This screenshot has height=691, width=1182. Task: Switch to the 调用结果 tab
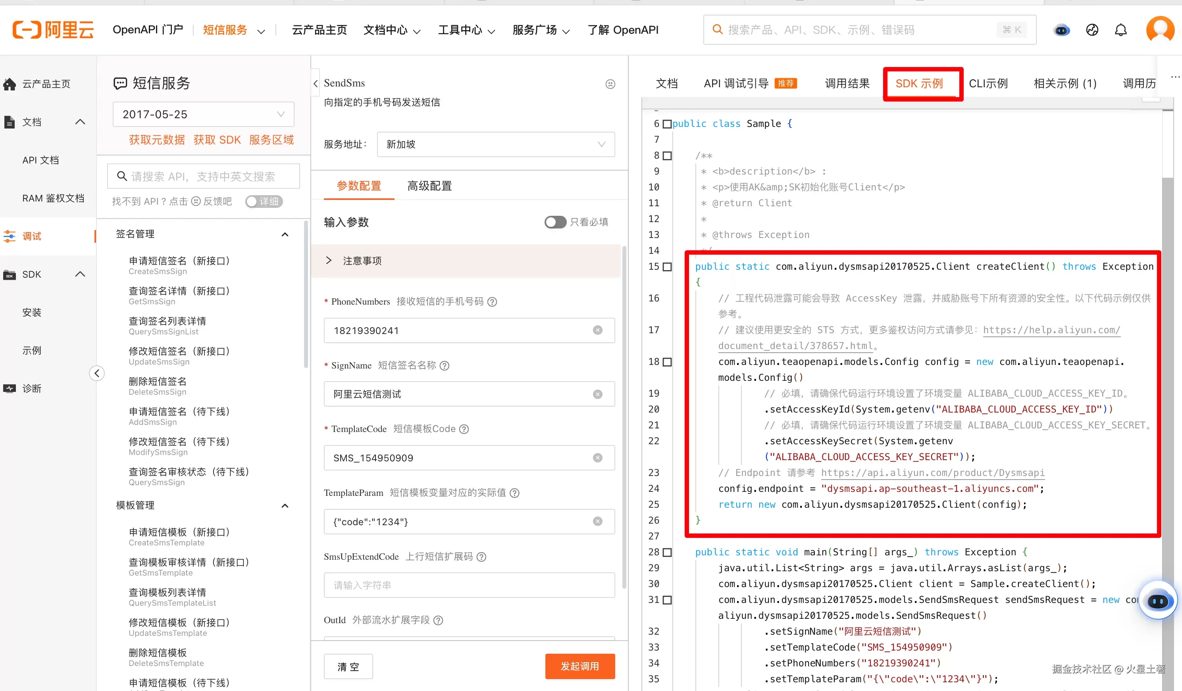point(847,84)
